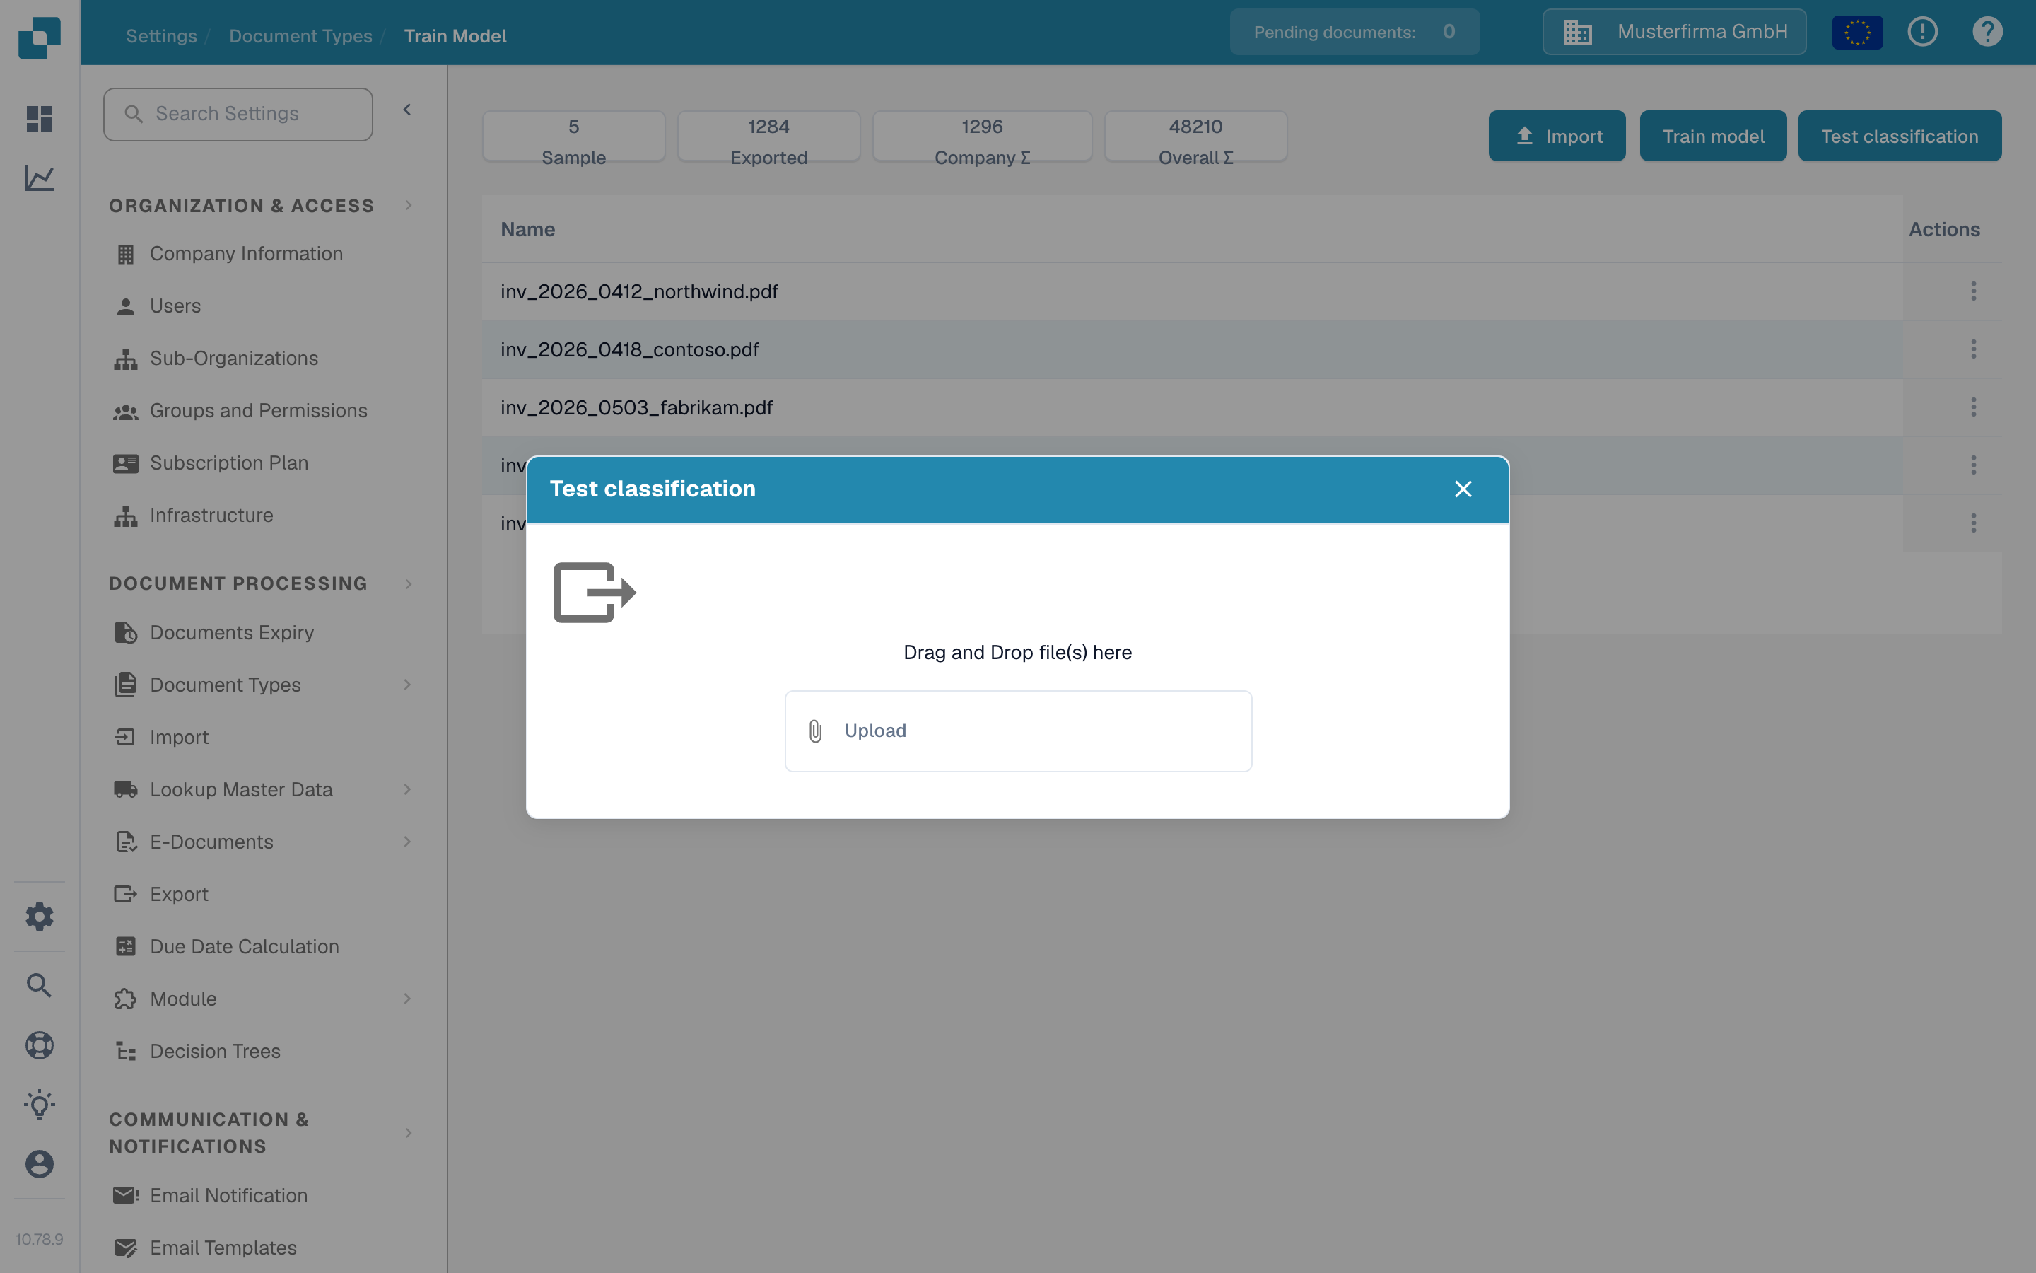Open Email Notification settings
This screenshot has width=2036, height=1273.
pyautogui.click(x=228, y=1195)
